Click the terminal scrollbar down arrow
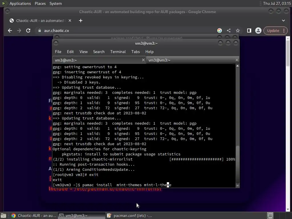The width and height of the screenshot is (292, 219). [x=238, y=185]
